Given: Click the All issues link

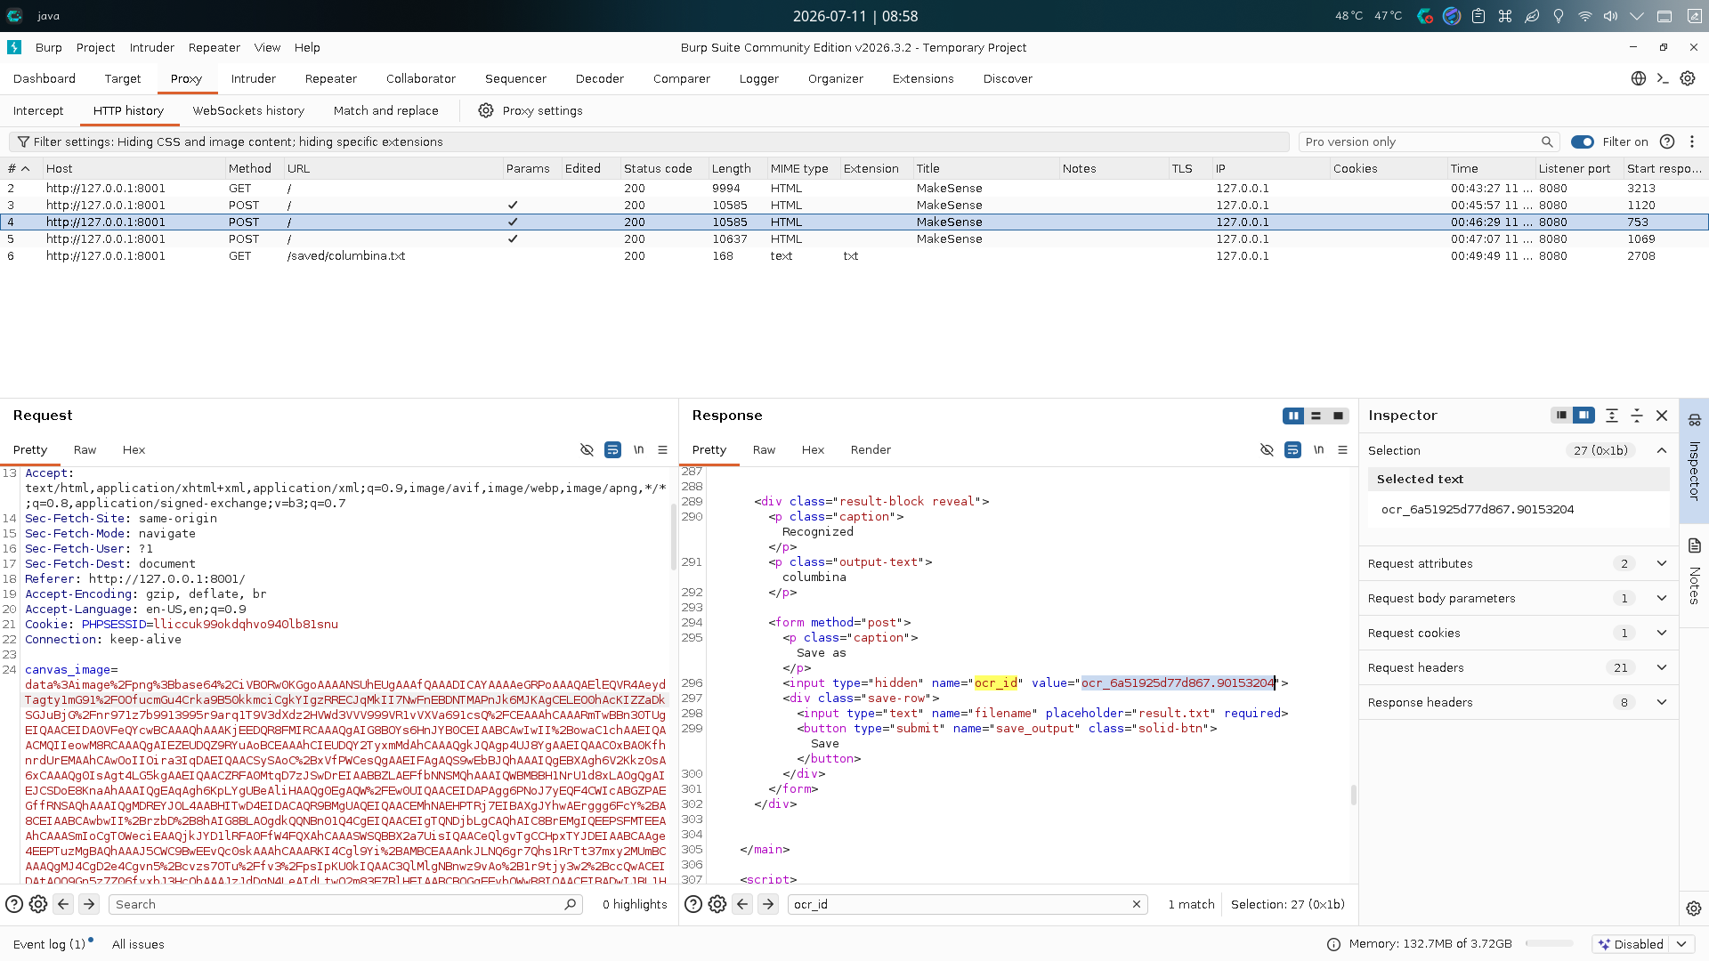Looking at the screenshot, I should pos(138,944).
